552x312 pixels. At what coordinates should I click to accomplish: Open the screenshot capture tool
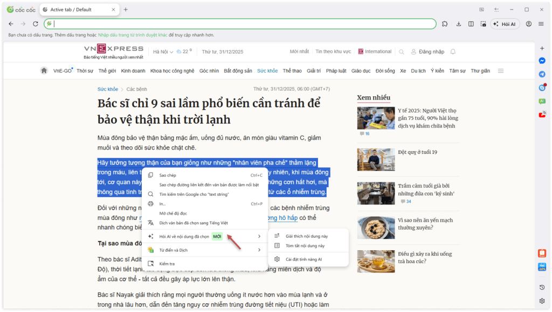click(484, 24)
